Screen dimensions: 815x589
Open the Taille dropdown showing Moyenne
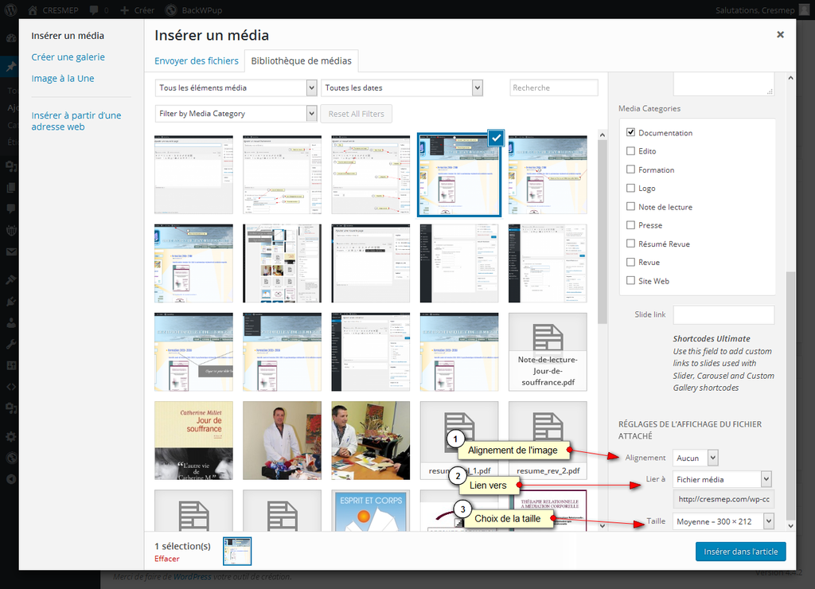(x=723, y=521)
